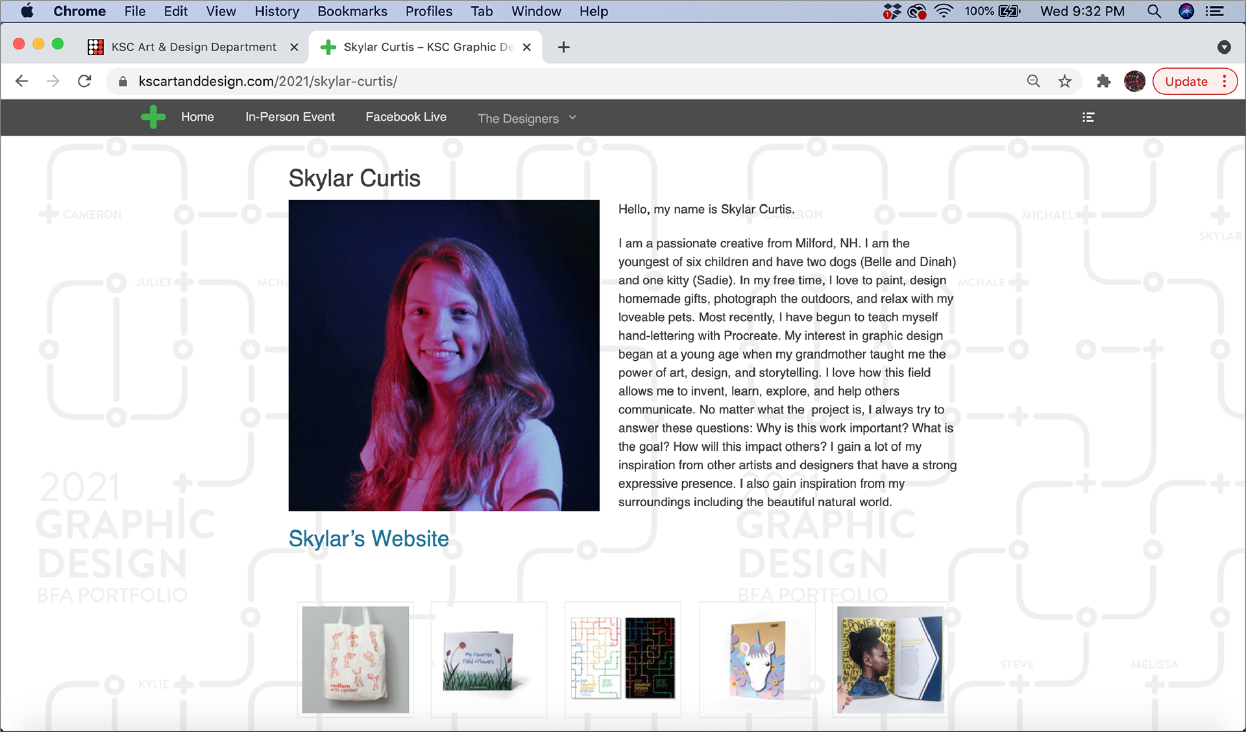Open the My Favorite Field of Flowers book thumbnail
1246x732 pixels.
click(489, 659)
